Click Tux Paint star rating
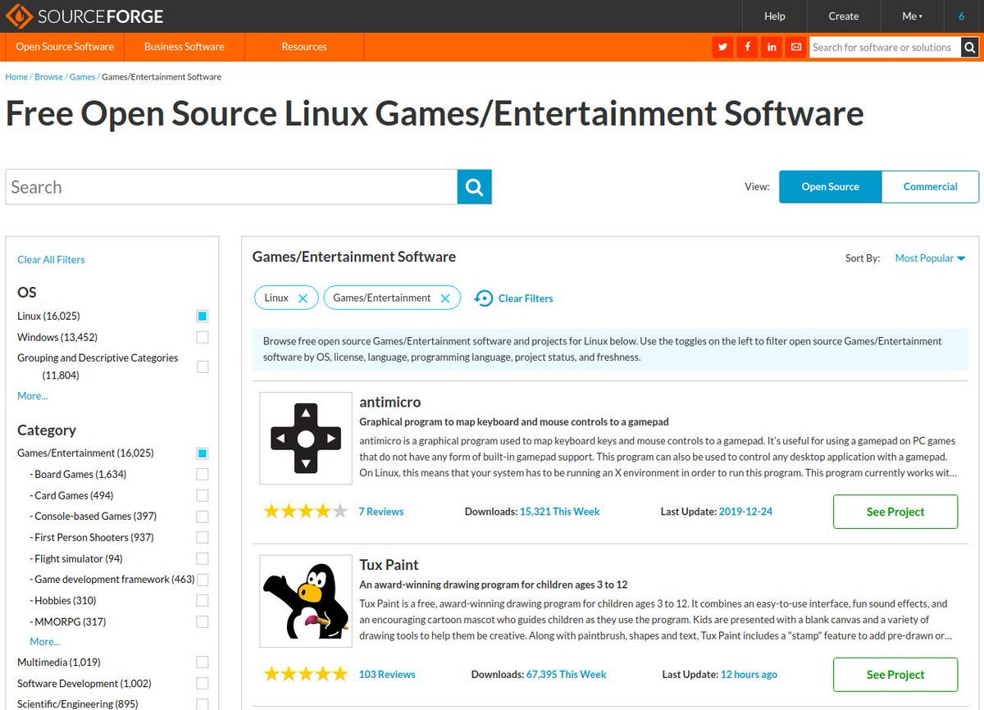This screenshot has height=710, width=984. click(306, 675)
